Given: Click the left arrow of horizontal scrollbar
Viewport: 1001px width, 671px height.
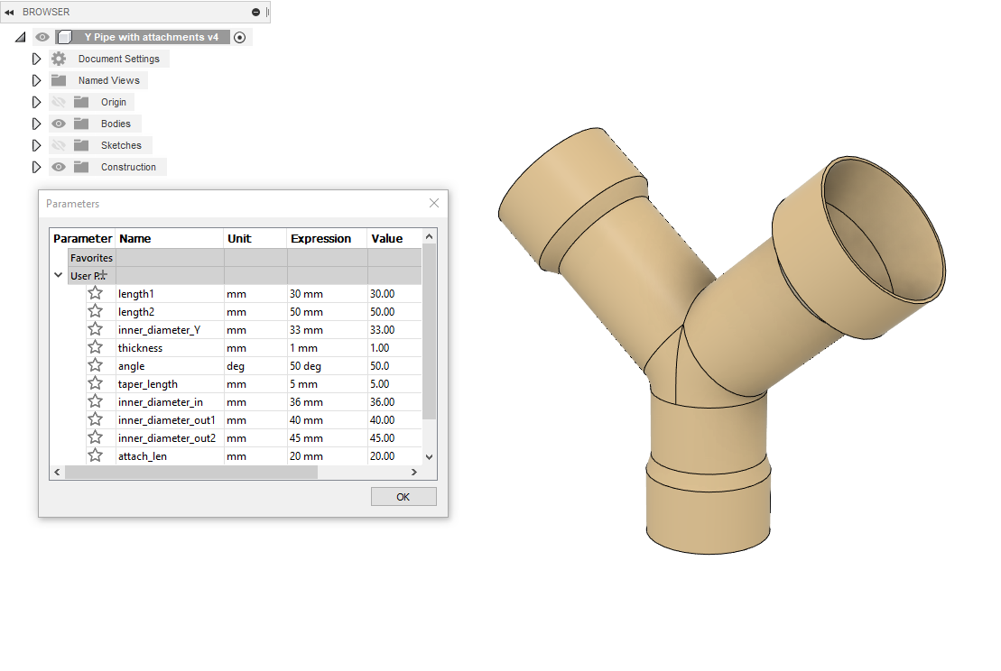Looking at the screenshot, I should pos(58,472).
